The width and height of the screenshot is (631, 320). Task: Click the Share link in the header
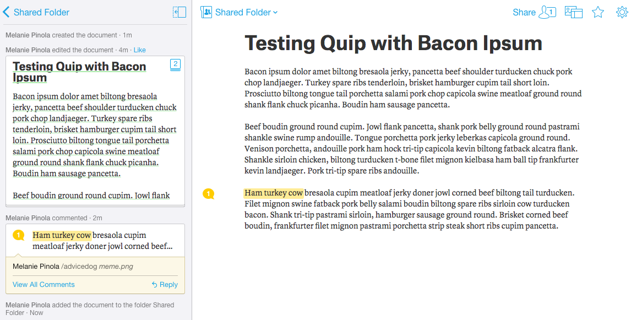[524, 12]
